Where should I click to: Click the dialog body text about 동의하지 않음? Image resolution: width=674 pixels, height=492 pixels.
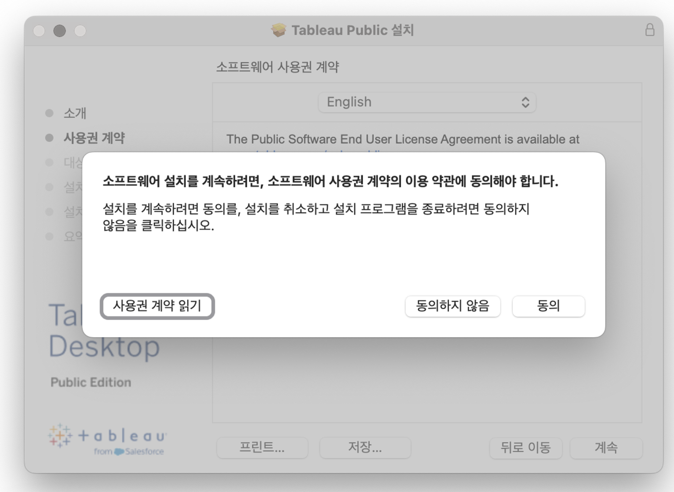click(316, 217)
